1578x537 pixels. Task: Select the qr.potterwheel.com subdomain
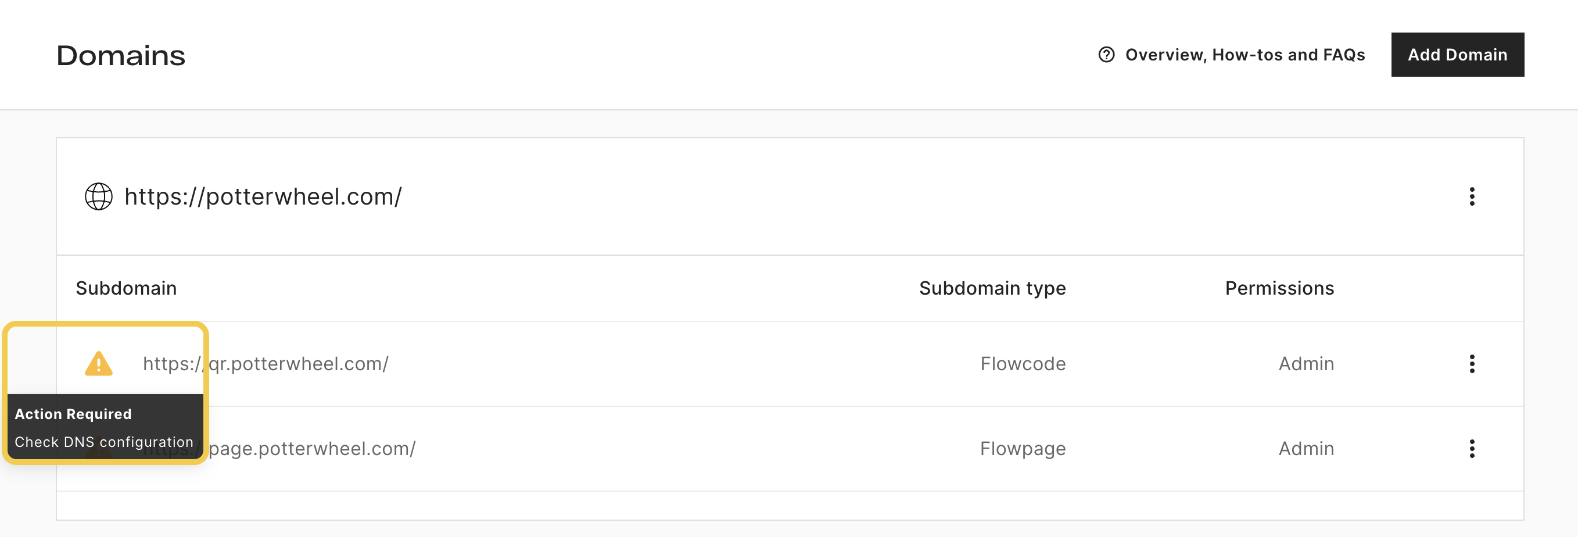pos(266,364)
